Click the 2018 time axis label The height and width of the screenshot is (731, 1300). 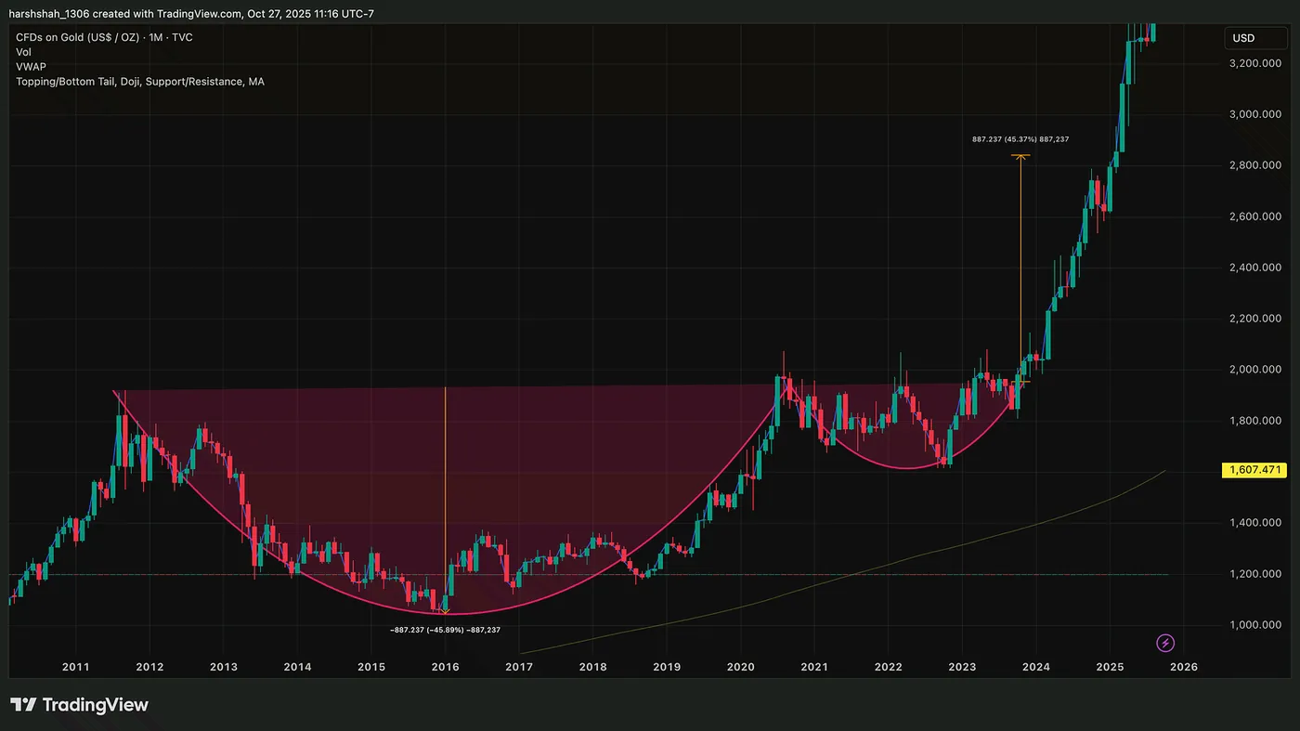(592, 667)
